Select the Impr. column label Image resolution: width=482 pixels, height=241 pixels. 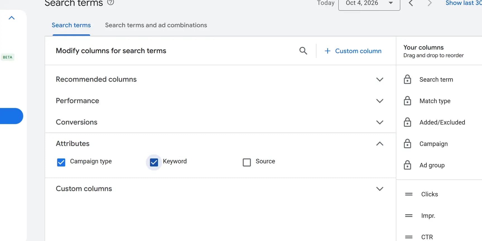pyautogui.click(x=428, y=216)
